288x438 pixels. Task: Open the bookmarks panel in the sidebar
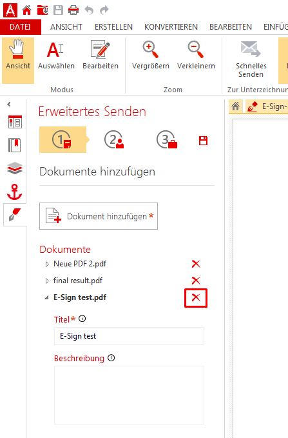(15, 145)
